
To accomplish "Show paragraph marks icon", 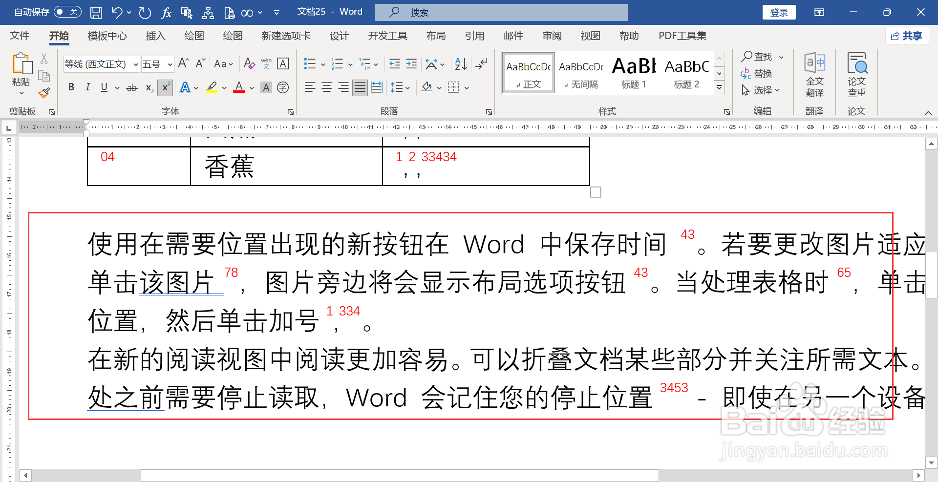I will pos(482,63).
